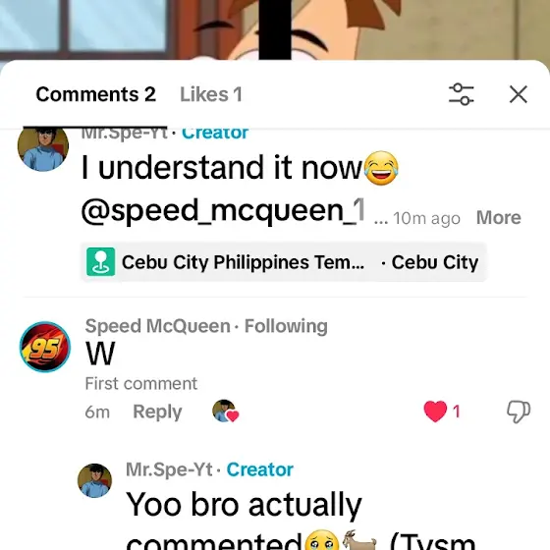Tap the video area above comments
550x550 pixels.
click(275, 29)
